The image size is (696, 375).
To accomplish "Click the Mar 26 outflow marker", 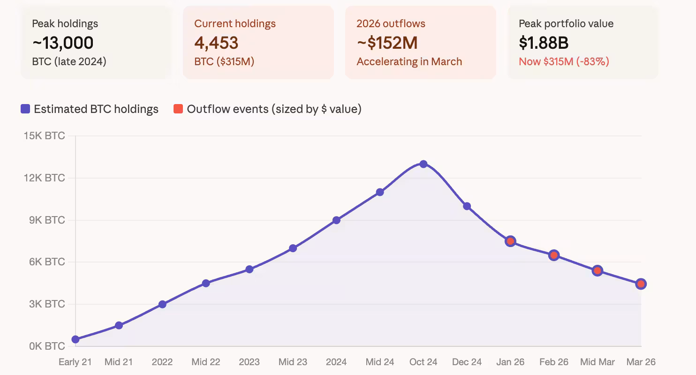I will (x=641, y=284).
